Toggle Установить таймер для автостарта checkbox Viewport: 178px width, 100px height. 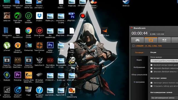pos(151,86)
